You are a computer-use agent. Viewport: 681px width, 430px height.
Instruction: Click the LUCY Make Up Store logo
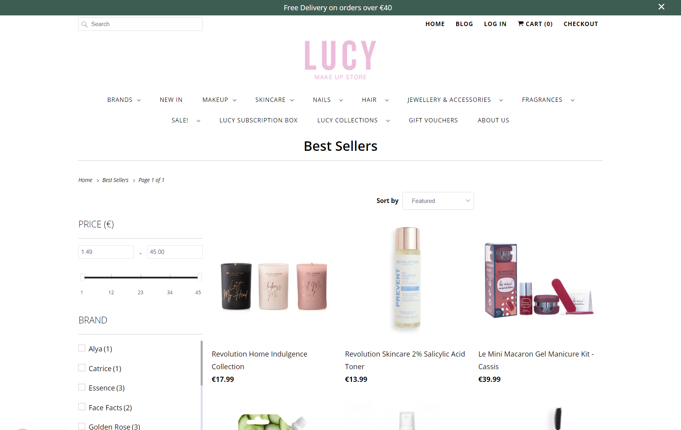tap(340, 60)
